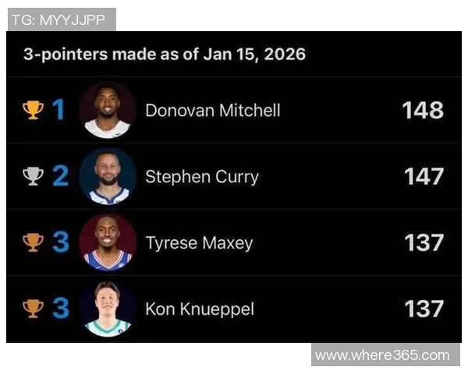Select the Tyrese Maxey name
This screenshot has height=374, width=468.
tap(199, 243)
